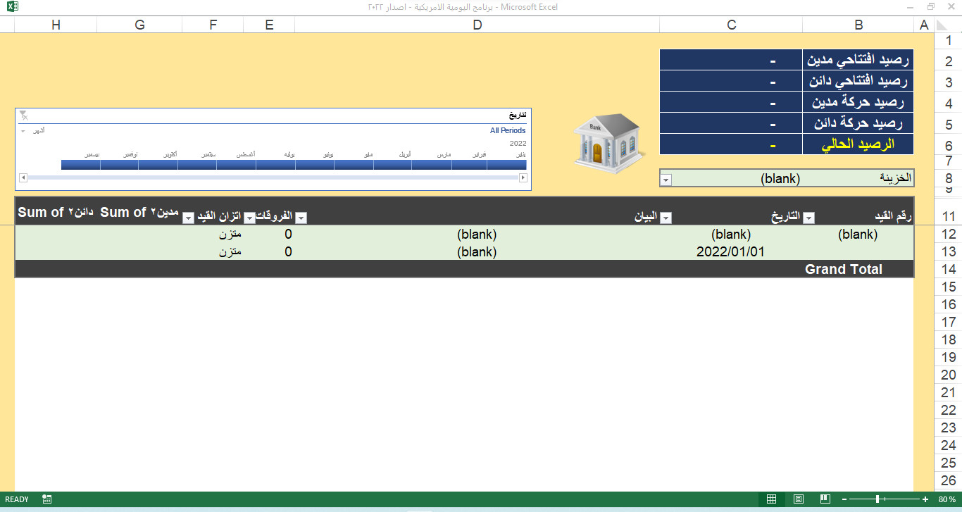This screenshot has width=962, height=512.
Task: Select January (يناير) segment on timeline
Action: click(506, 164)
